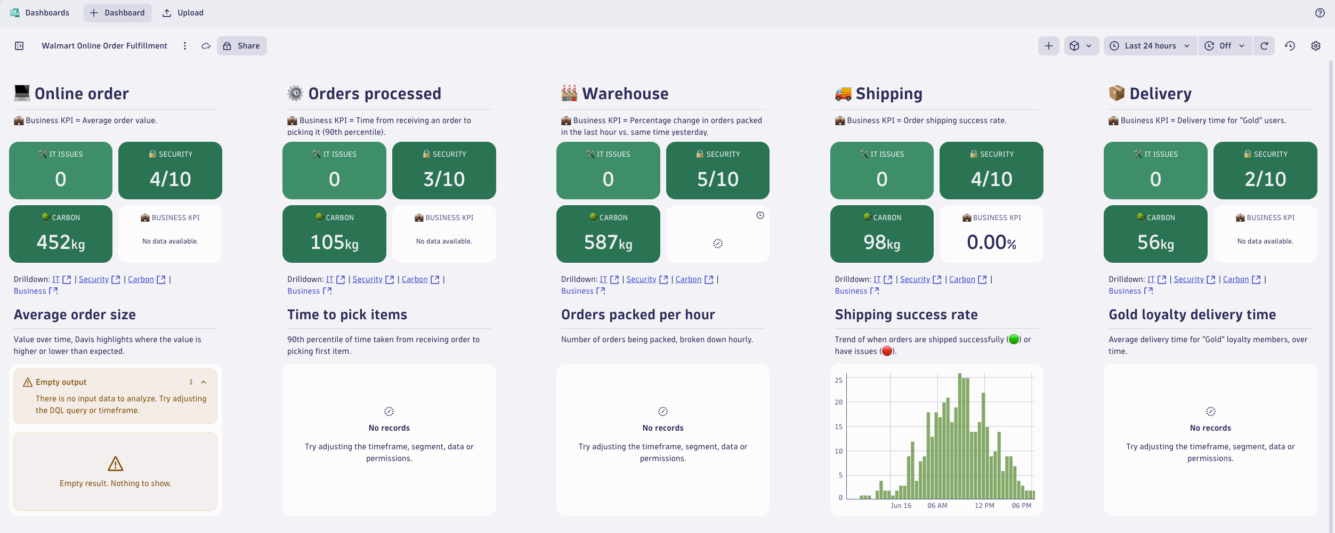This screenshot has width=1335, height=533.
Task: Open external link icon next to Online order IT
Action: tap(67, 279)
